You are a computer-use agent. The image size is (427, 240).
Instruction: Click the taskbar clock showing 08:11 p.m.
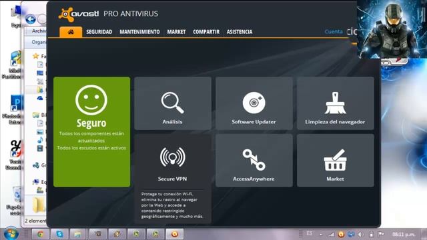[x=404, y=234]
